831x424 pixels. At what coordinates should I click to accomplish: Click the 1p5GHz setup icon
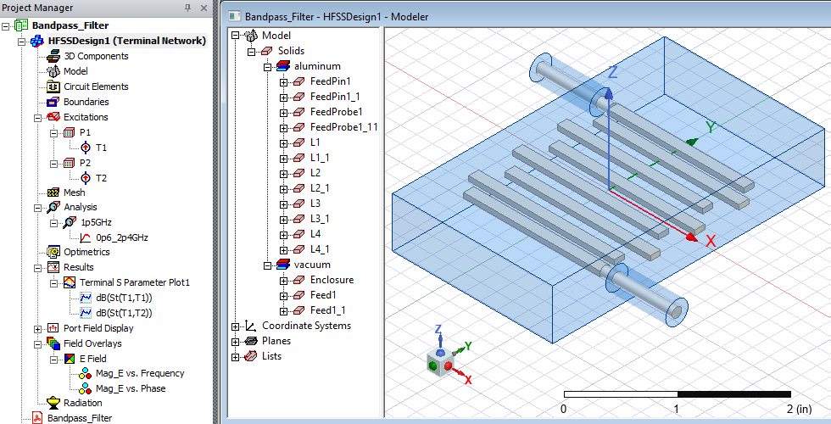pos(70,222)
